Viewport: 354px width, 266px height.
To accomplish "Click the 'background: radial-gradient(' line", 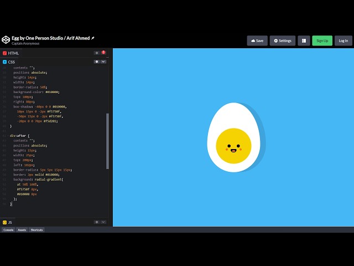I will 38,180.
